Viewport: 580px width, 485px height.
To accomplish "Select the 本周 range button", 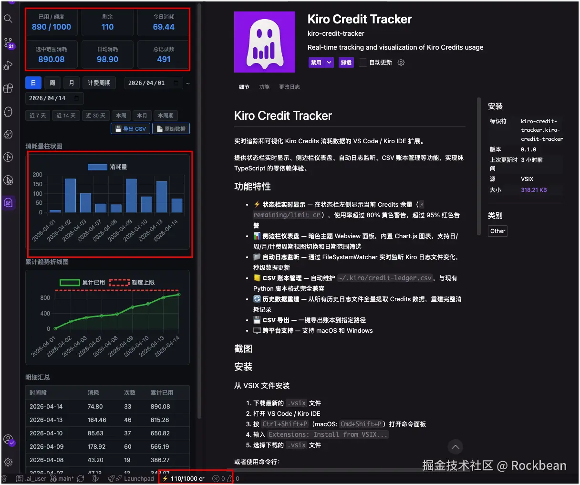I will [121, 116].
